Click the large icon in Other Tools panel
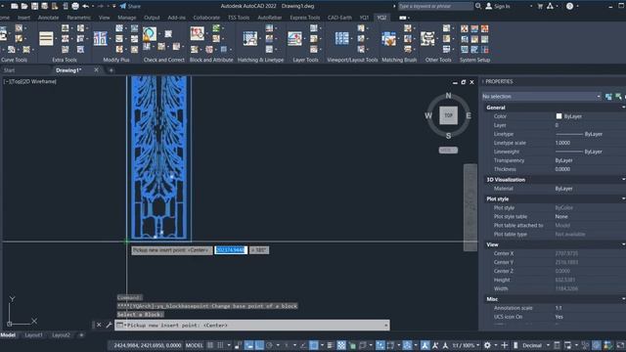The width and height of the screenshot is (626, 352). (427, 39)
